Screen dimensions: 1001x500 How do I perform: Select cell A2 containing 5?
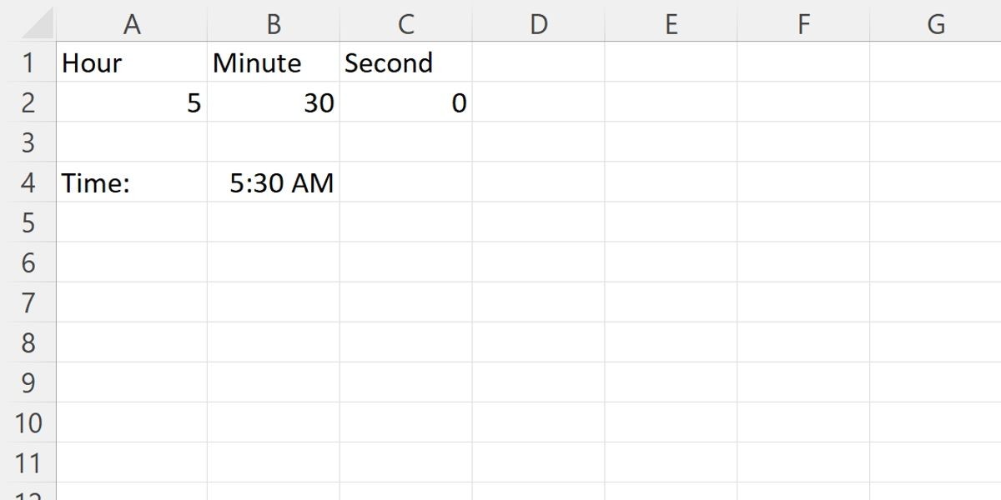pyautogui.click(x=132, y=102)
